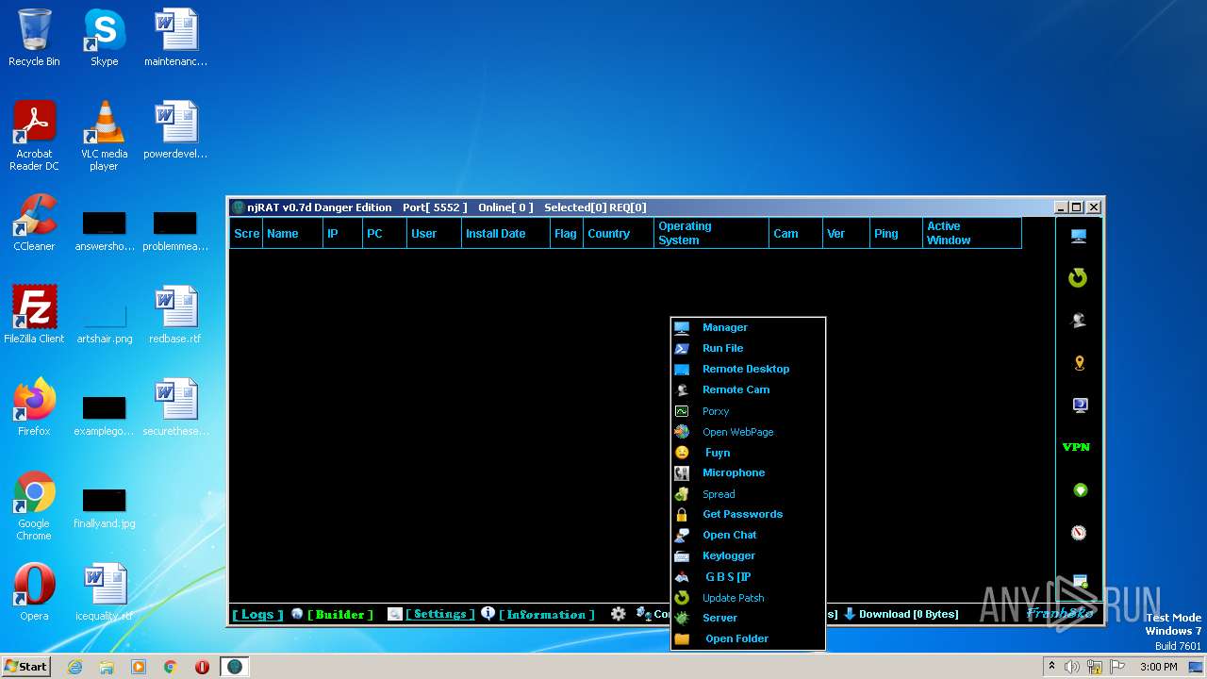Select the Google Chrome desktop shortcut
Image resolution: width=1207 pixels, height=679 pixels.
point(34,505)
